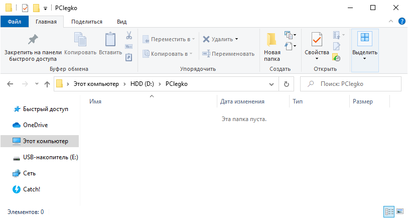
Task: Switch to the Вид ribbon tab
Action: coord(121,22)
